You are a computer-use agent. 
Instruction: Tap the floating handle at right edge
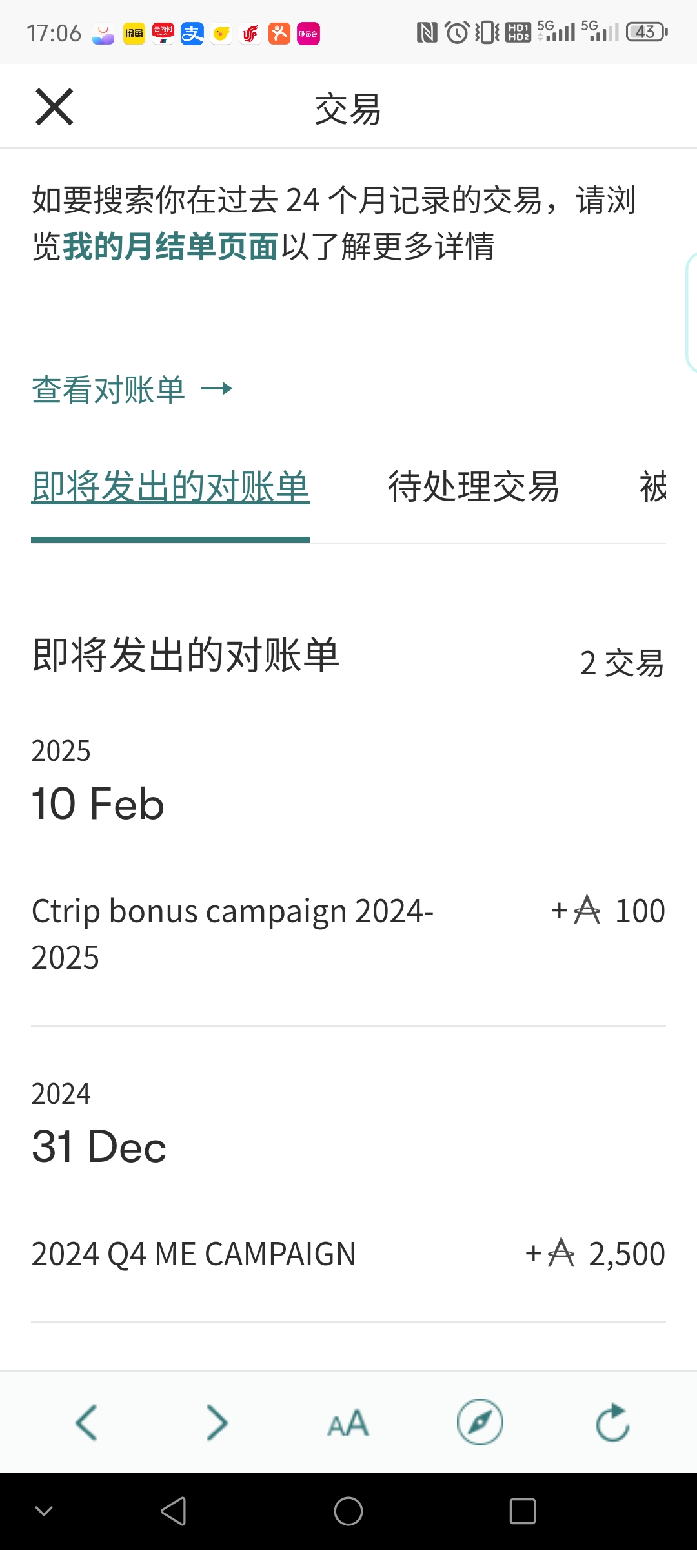pyautogui.click(x=691, y=313)
